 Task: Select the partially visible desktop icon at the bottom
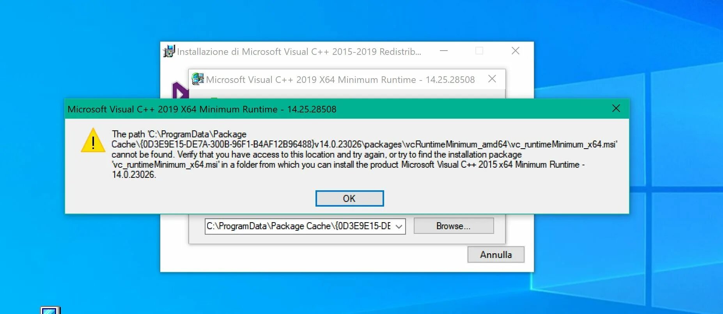click(51, 310)
